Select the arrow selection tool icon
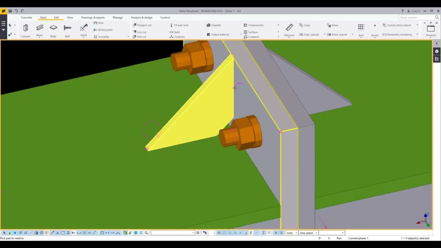Screen dimensions: 441x248 10,25
